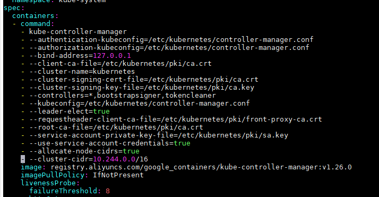Viewport: 379px width, 197px height.
Task: Place cursor on 127.0.0.1 bind address value
Action: coord(112,56)
